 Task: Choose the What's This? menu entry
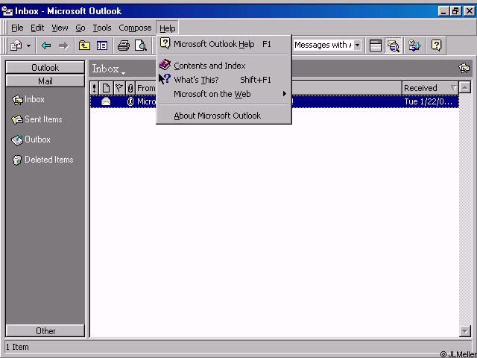tap(224, 80)
